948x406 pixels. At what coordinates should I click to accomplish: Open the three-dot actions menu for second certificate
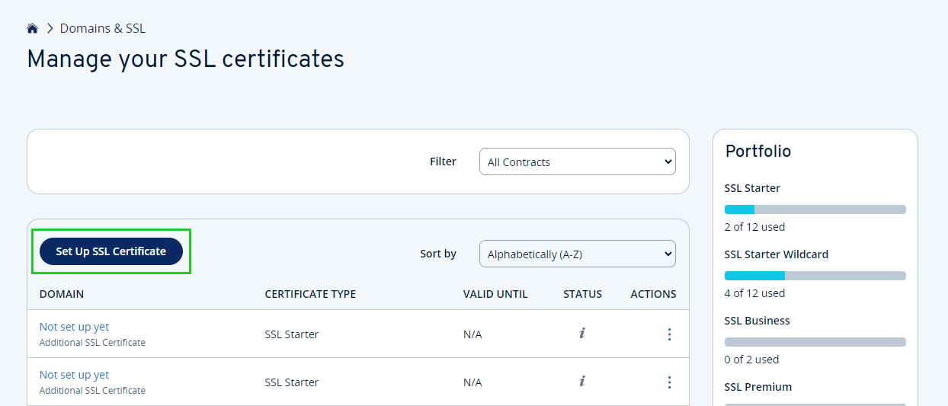tap(669, 382)
